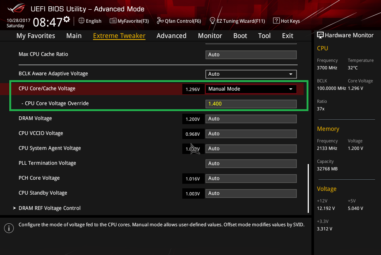The width and height of the screenshot is (381, 255).
Task: Click the 1.003V CPU Standby reading
Action: pos(193,194)
